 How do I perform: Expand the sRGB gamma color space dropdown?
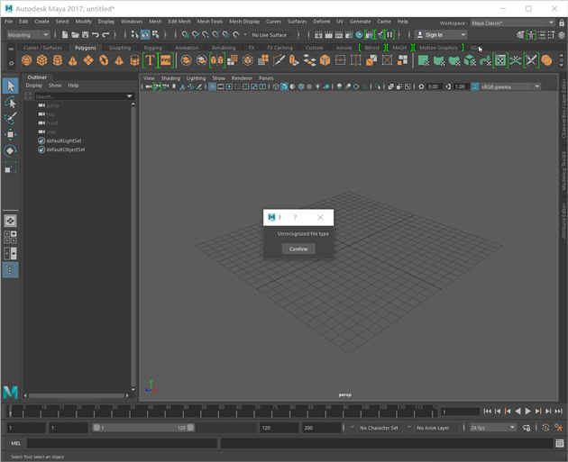coord(510,86)
